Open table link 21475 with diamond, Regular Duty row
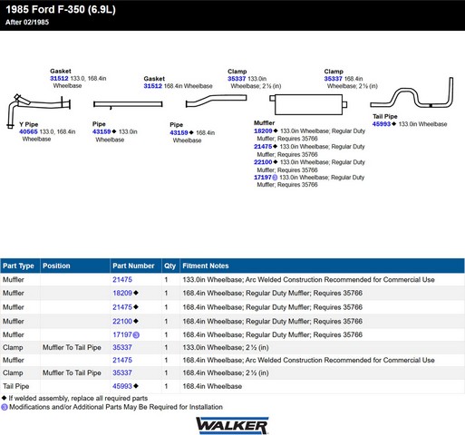The width and height of the screenshot is (465, 435). pyautogui.click(x=122, y=307)
